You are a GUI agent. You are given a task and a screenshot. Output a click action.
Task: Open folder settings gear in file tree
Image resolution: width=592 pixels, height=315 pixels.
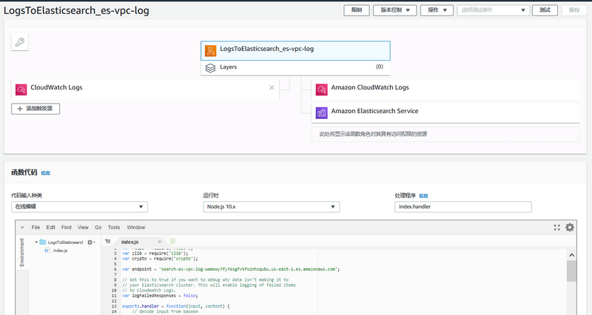90,243
